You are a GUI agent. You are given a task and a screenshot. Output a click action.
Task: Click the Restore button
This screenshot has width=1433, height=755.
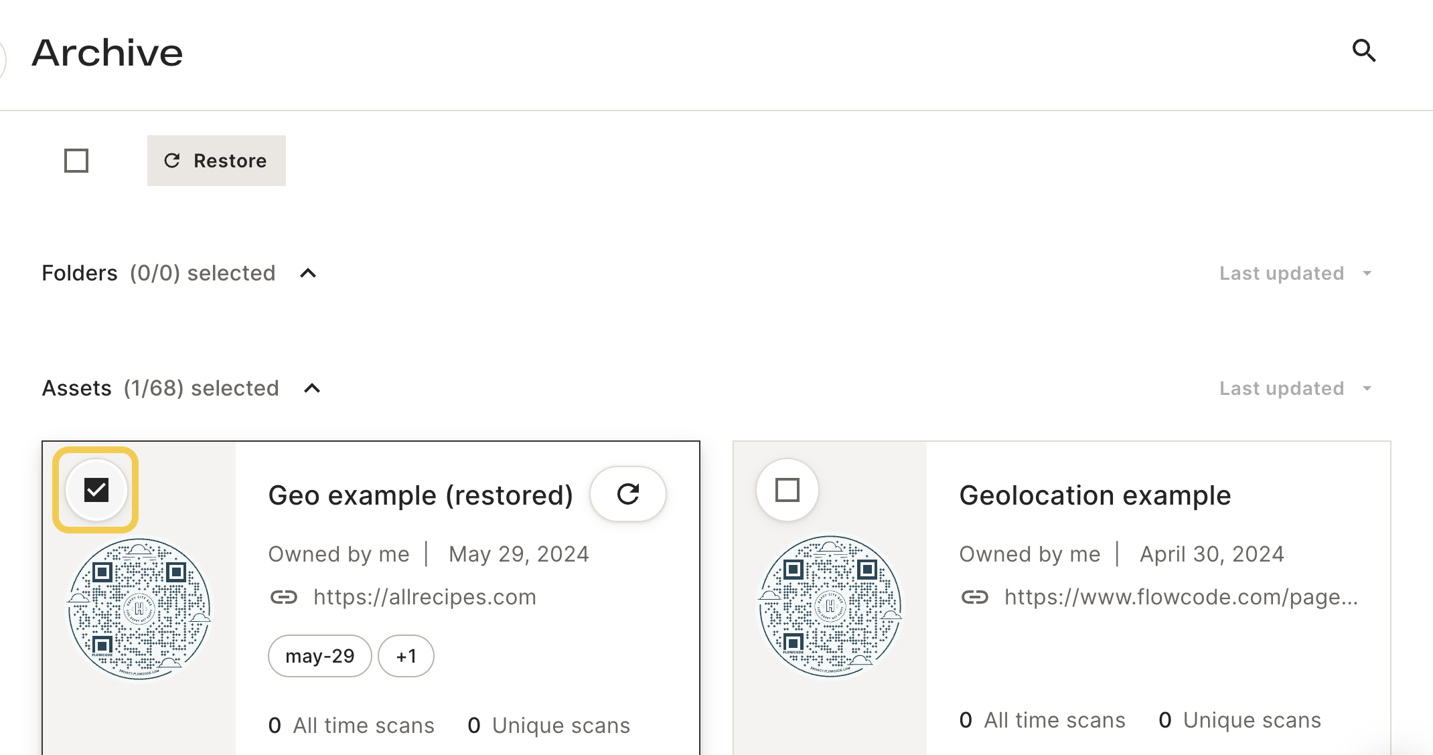(x=216, y=161)
